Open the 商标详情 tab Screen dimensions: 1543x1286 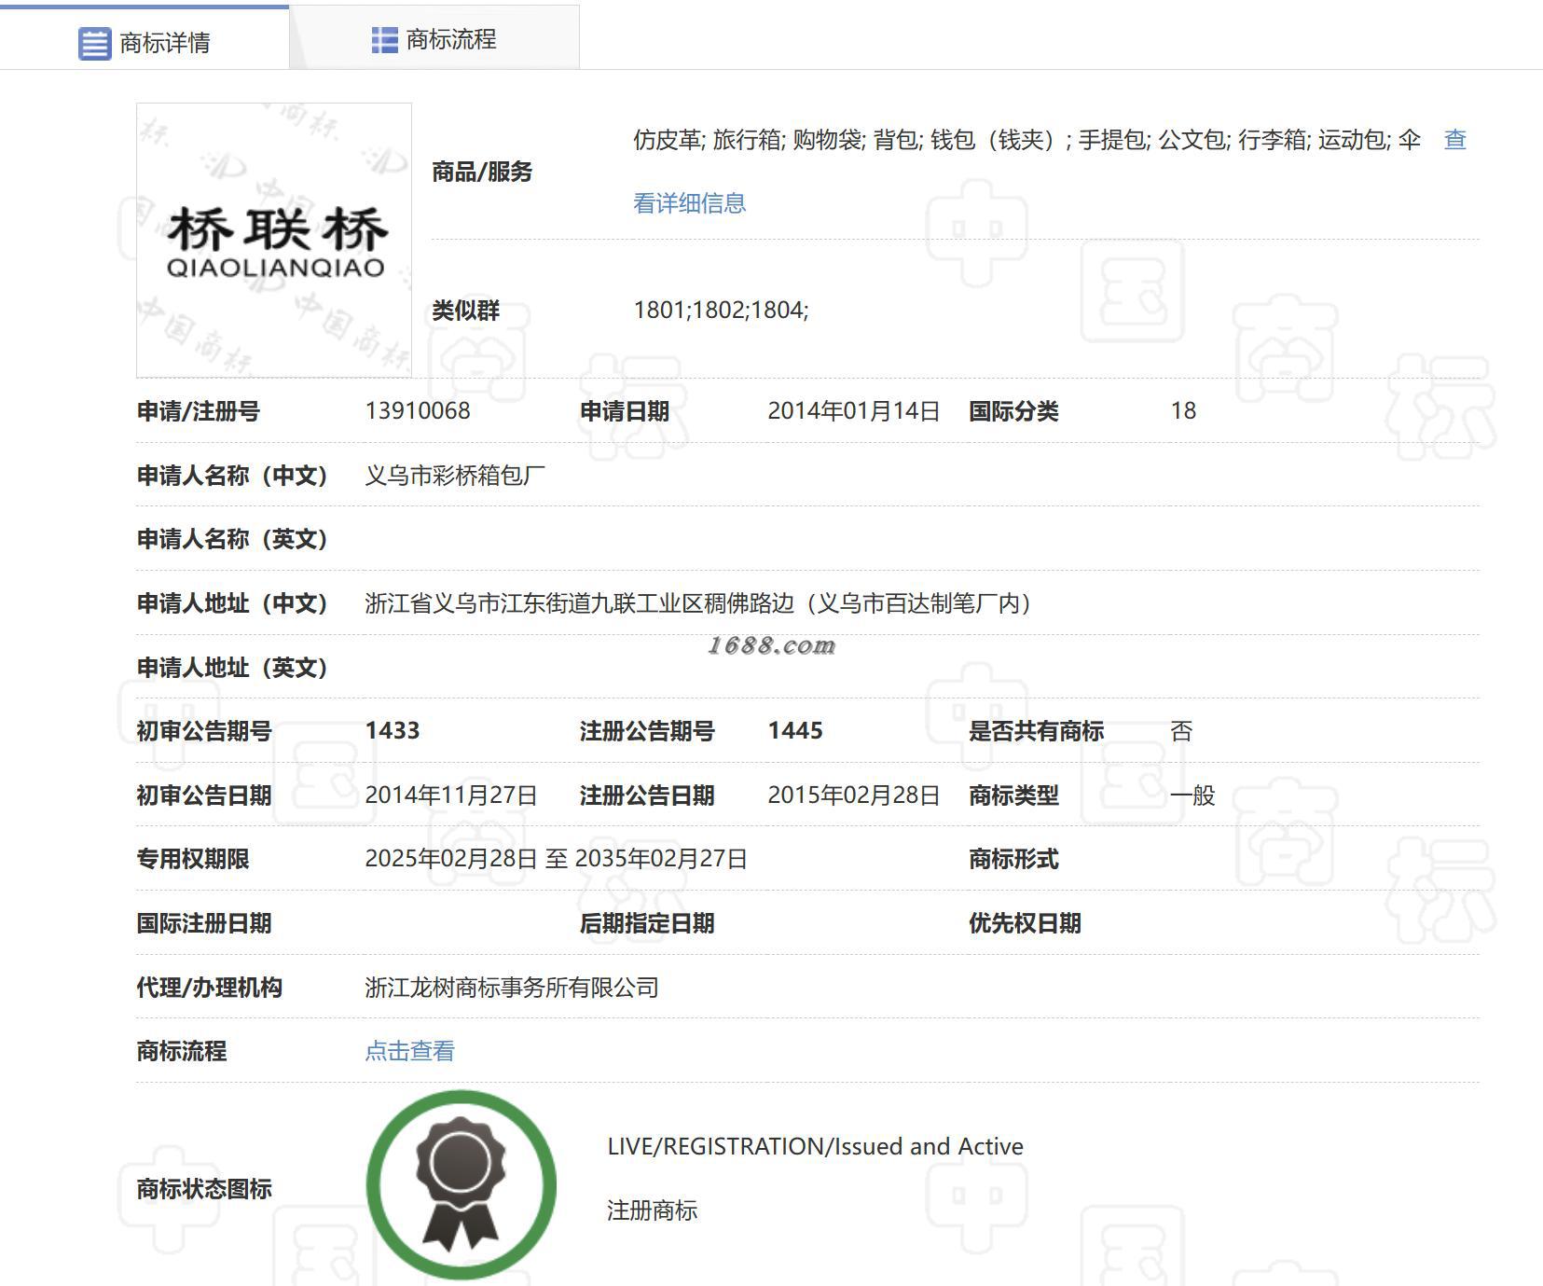[x=145, y=39]
